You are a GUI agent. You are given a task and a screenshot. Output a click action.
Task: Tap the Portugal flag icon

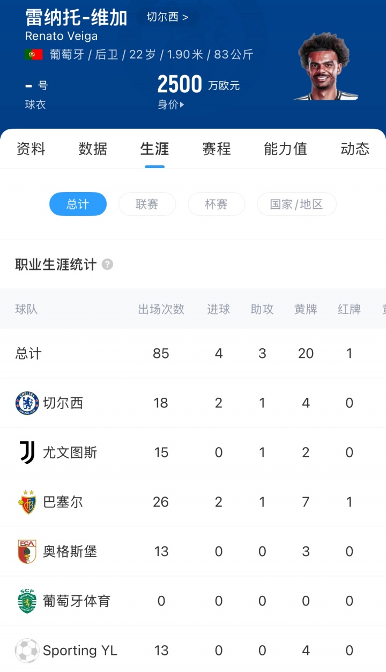(x=33, y=55)
